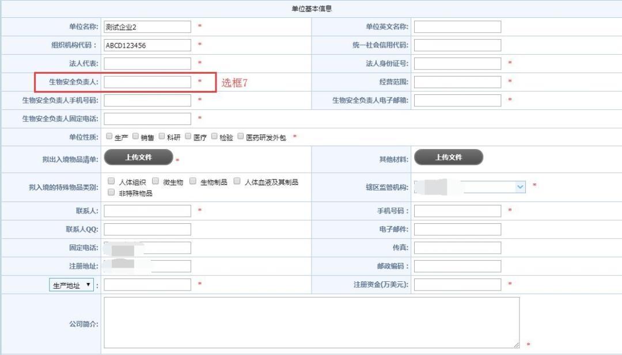
Task: Check the 生产 checkbox under 单位性质
Action: (x=108, y=136)
